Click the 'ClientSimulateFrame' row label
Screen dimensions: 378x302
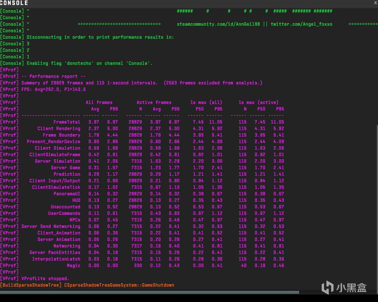[x=55, y=155]
